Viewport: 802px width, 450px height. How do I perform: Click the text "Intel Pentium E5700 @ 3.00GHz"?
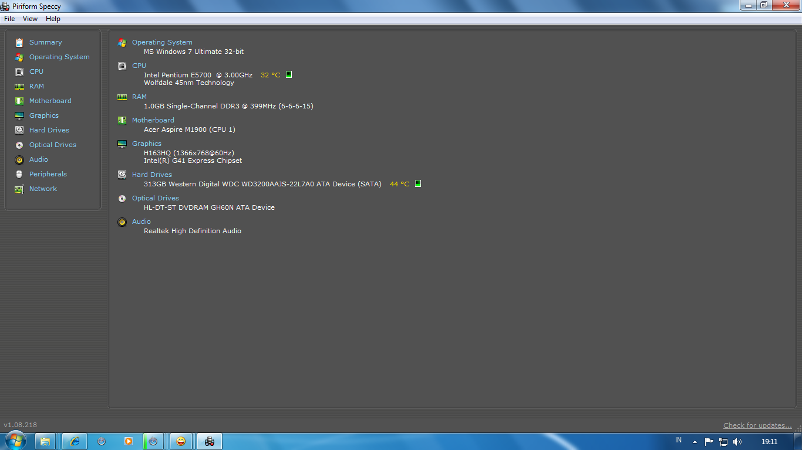[x=198, y=75]
